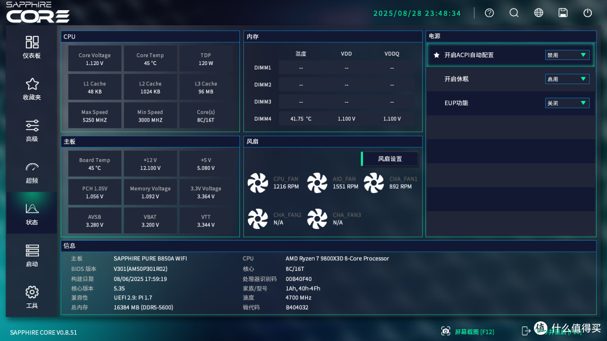The width and height of the screenshot is (607, 341).
Task: Click the SAPPHIRE CORE V0.8.51 version text
Action: click(43, 333)
